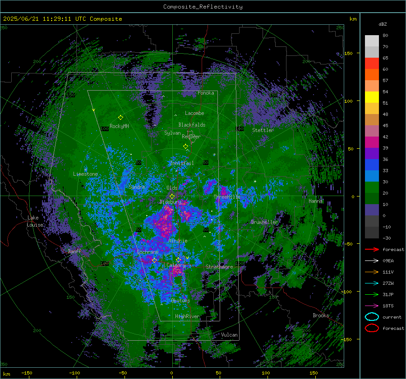Click the 33 dBZ light blue swatch

pyautogui.click(x=372, y=176)
